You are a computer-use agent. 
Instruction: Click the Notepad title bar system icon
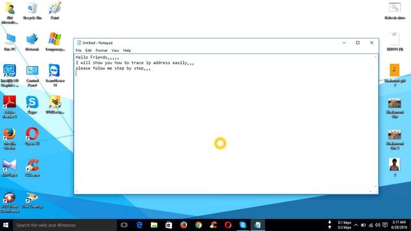[x=78, y=43]
